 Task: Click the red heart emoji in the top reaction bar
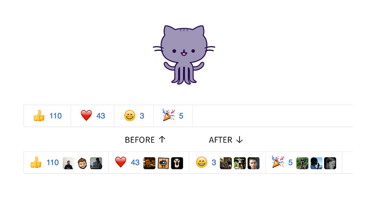[x=86, y=116]
